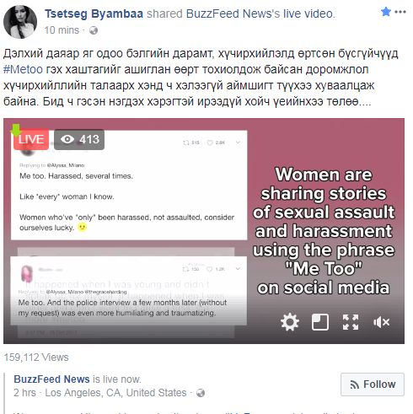The width and height of the screenshot is (413, 414).
Task: Expand the first tweet's chevron in video
Action: (238, 142)
